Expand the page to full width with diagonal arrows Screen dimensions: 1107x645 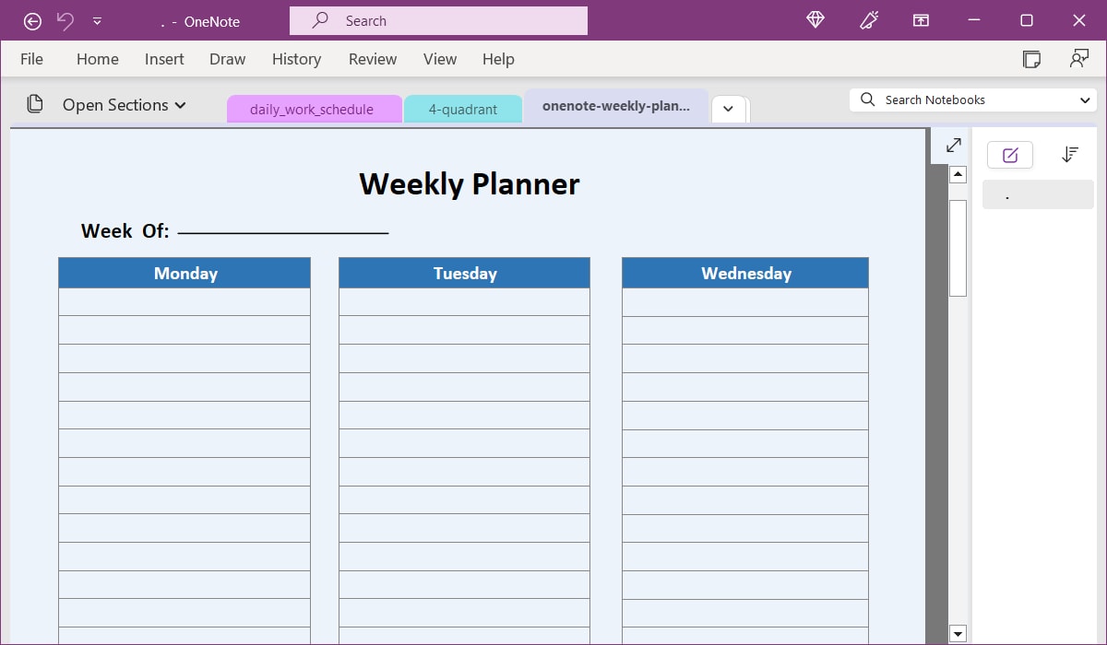[x=953, y=146]
